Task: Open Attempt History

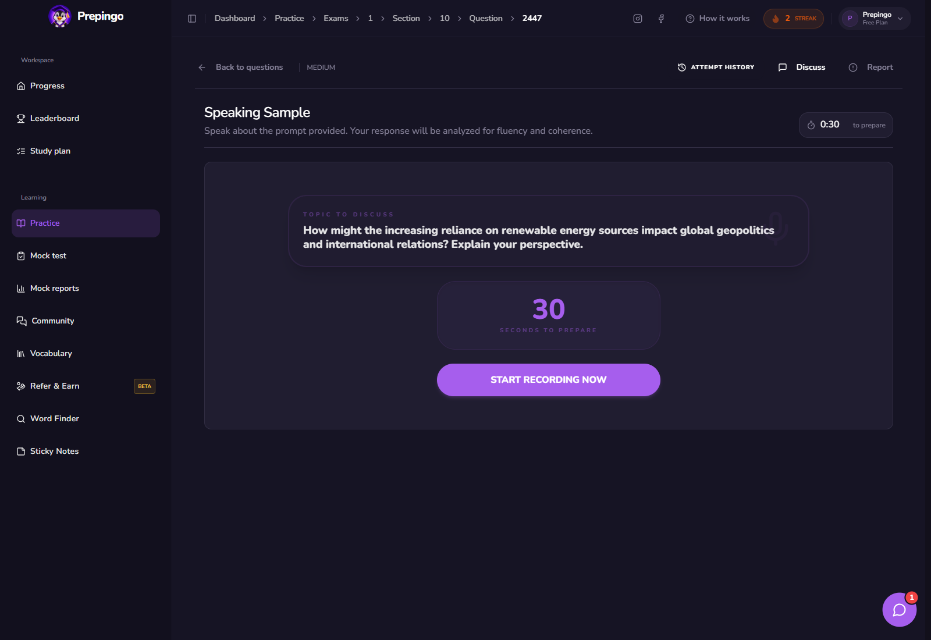Action: (x=716, y=67)
